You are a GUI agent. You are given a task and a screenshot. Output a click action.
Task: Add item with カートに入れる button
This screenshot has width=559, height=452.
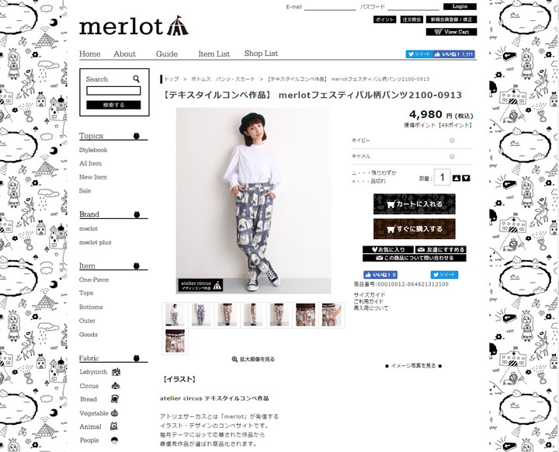(415, 204)
